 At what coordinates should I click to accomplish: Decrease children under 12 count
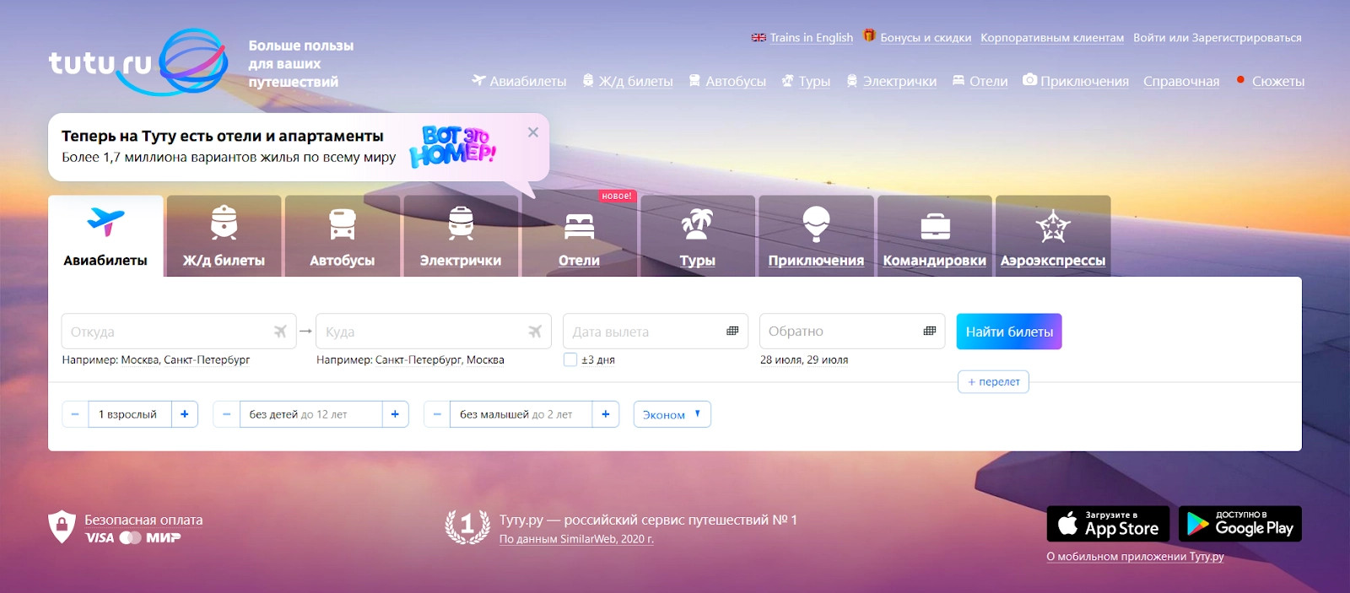pos(226,414)
